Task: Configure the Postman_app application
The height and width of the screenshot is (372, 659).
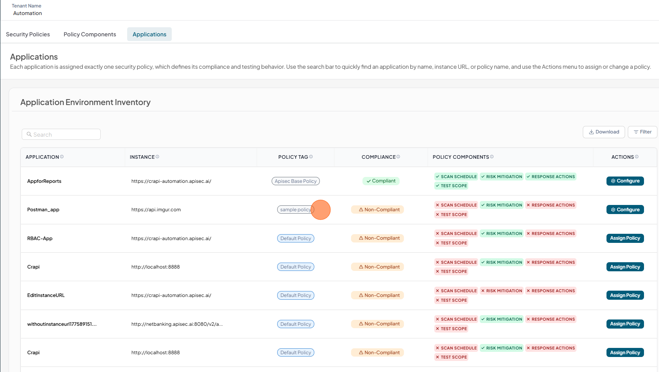Action: coord(625,210)
